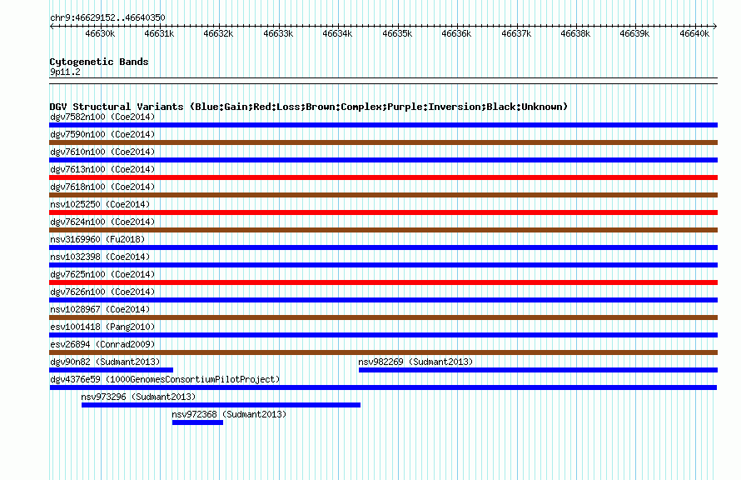
Task: Select the blue bar for dgv7610n100
Action: pyautogui.click(x=383, y=160)
